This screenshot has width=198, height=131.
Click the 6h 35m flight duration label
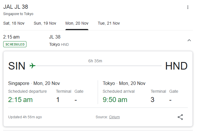click(x=95, y=61)
